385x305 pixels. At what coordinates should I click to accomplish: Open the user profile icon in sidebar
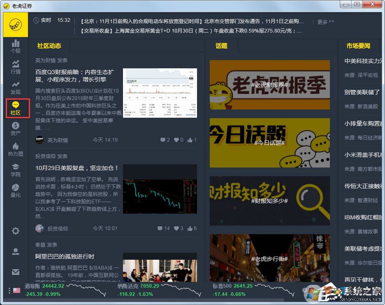[16, 251]
